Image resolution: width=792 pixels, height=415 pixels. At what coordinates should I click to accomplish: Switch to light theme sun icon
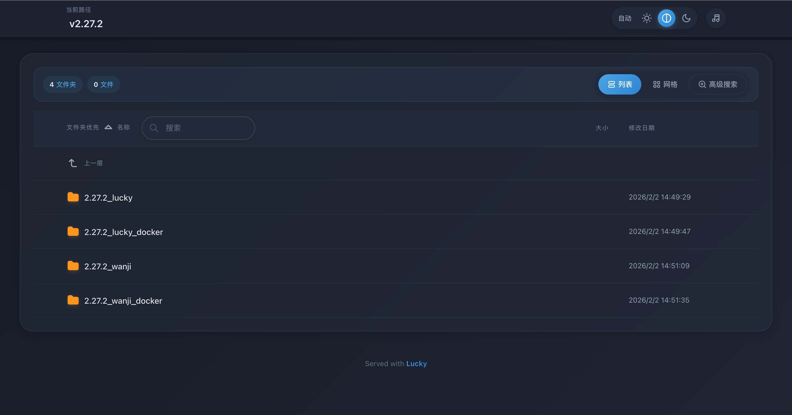[647, 18]
